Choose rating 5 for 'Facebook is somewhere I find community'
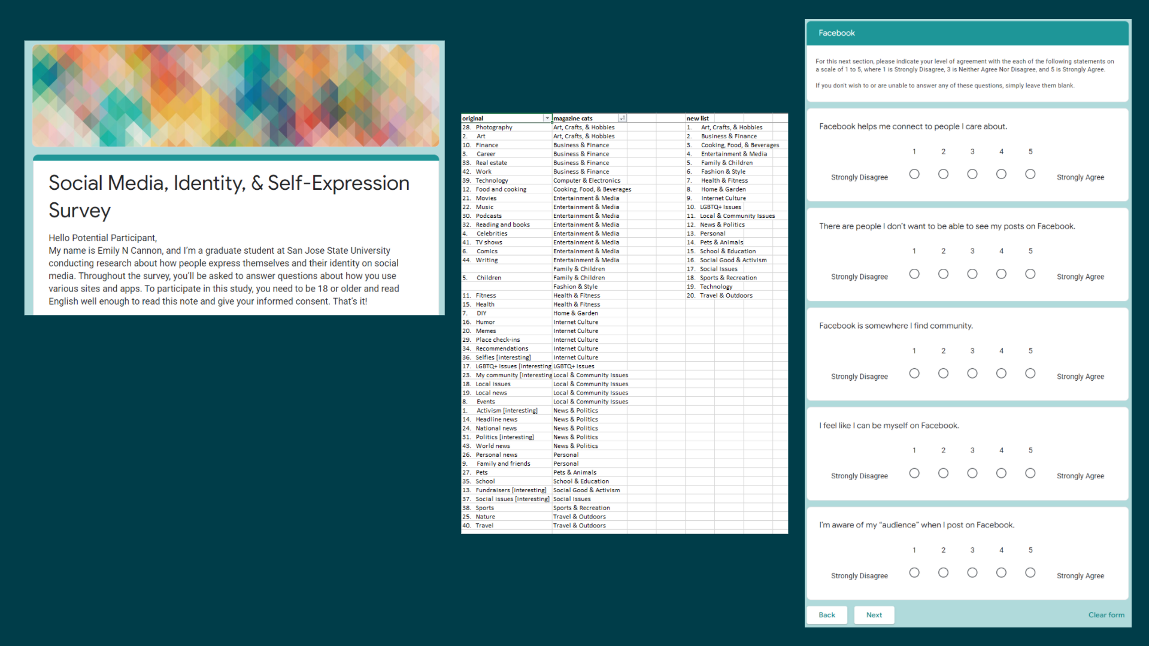 click(1030, 374)
